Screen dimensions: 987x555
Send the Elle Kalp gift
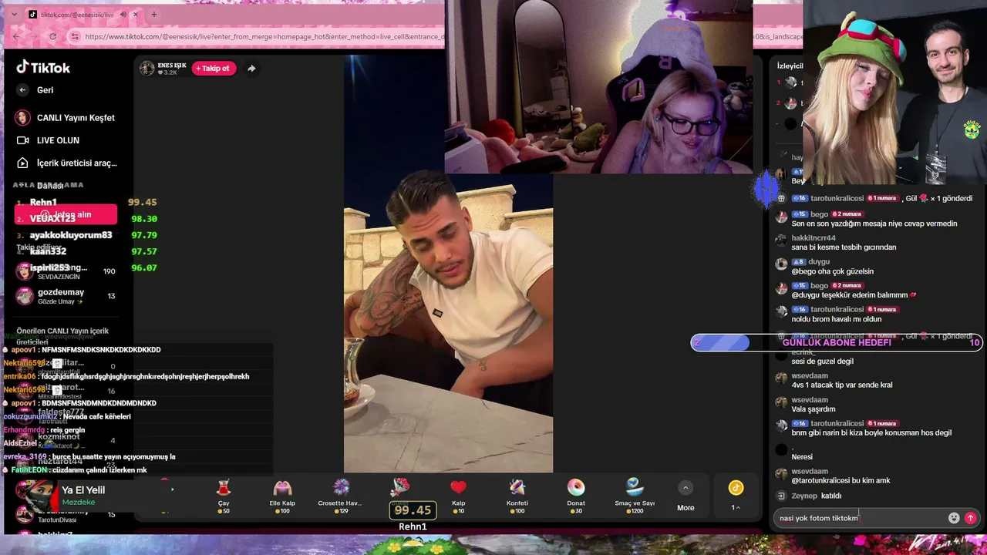click(282, 496)
